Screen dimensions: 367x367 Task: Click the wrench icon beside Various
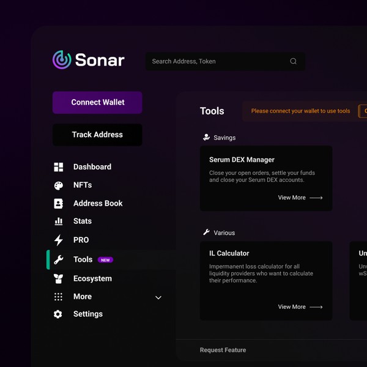click(207, 232)
